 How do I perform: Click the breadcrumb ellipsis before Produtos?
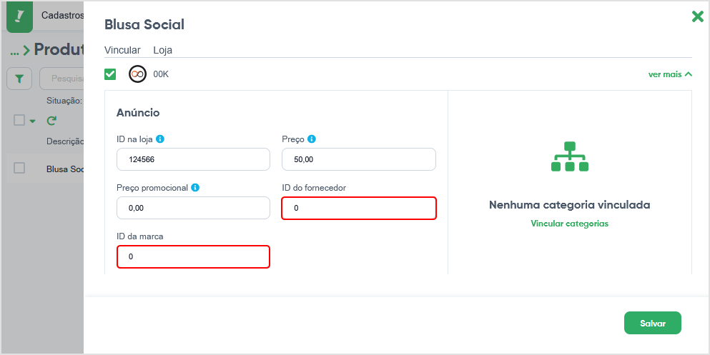point(15,51)
